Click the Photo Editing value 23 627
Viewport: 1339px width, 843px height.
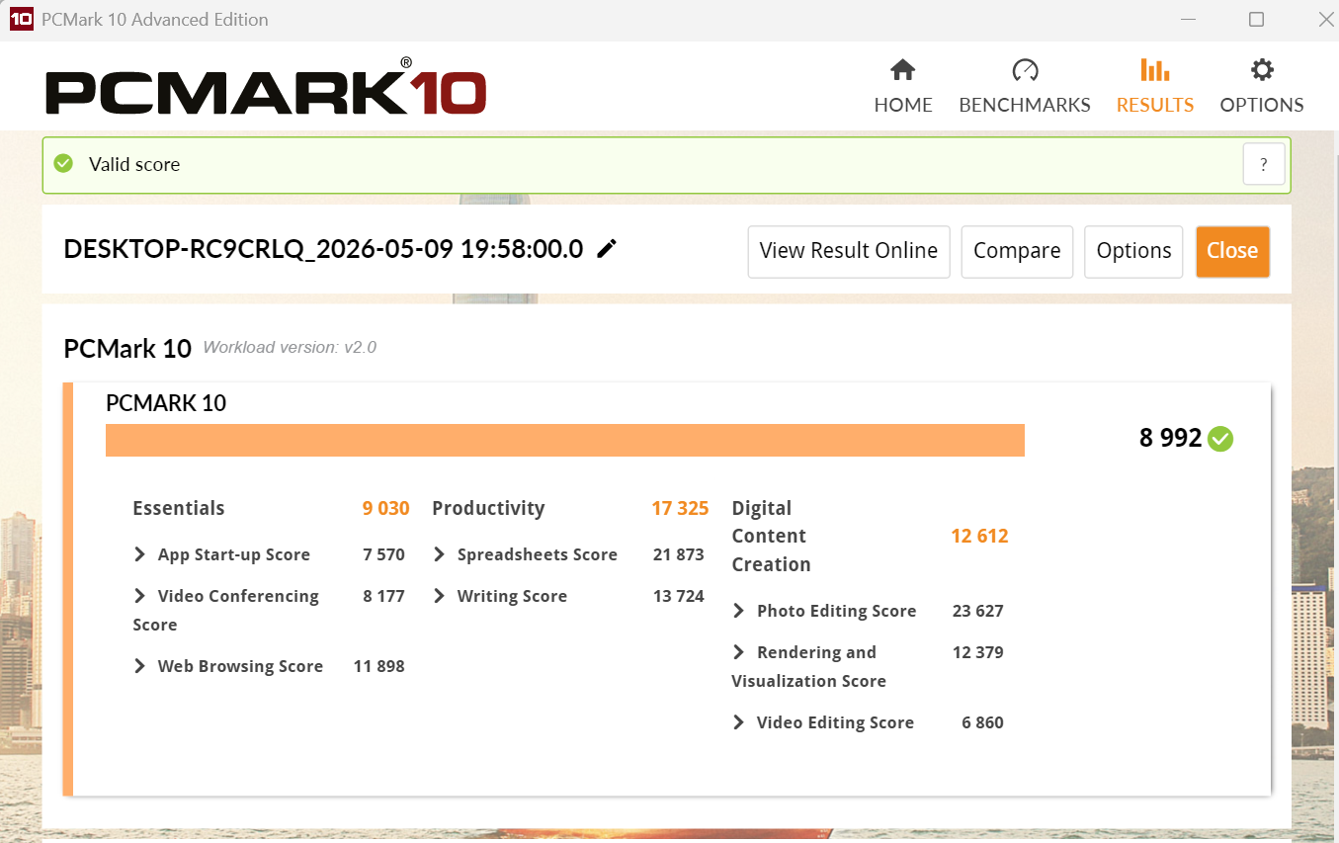(x=977, y=611)
